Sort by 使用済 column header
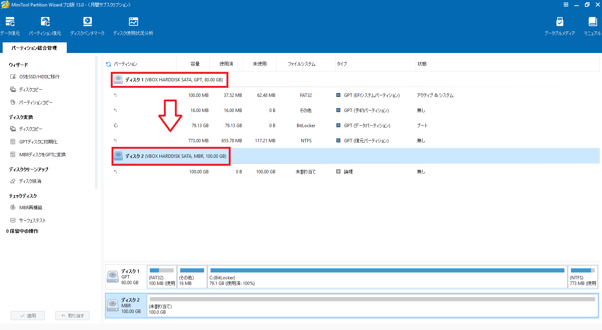 (226, 64)
